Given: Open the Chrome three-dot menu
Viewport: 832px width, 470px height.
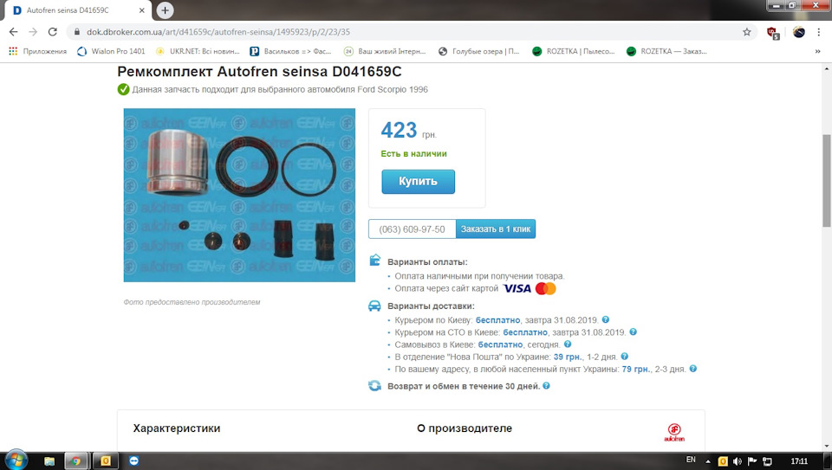Looking at the screenshot, I should (x=819, y=32).
